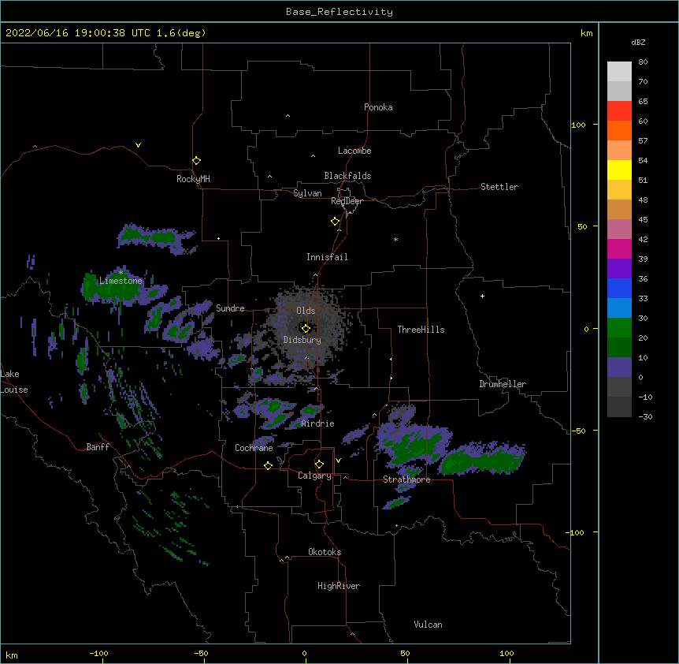Select the yellow diamond marker above RockyMH
Viewport: 679px width, 664px height.
coord(196,161)
